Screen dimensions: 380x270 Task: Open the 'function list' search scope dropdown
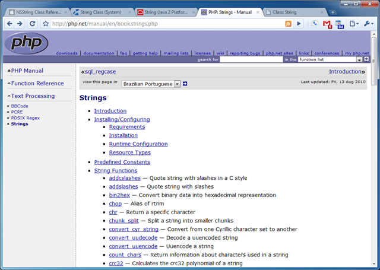330,59
